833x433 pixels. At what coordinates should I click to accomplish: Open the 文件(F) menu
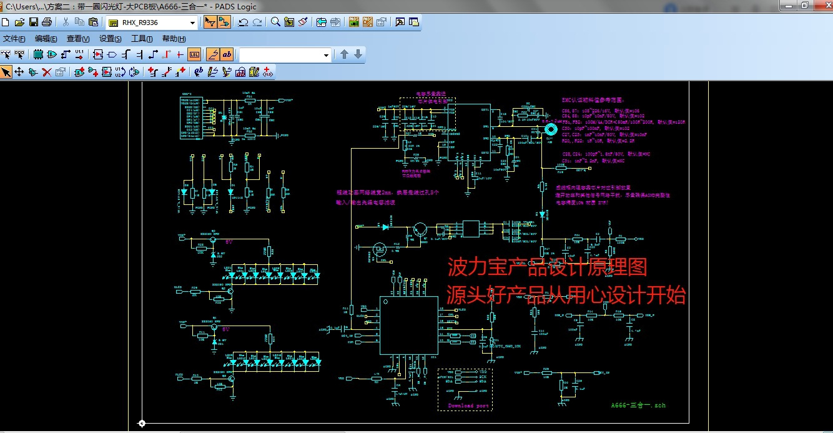click(14, 39)
